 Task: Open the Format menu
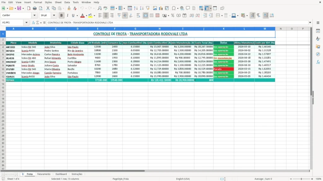(x=38, y=2)
